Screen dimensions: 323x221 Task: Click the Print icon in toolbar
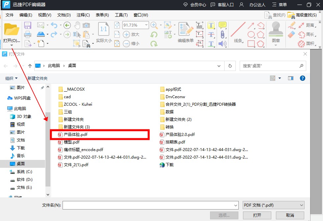(x=28, y=34)
